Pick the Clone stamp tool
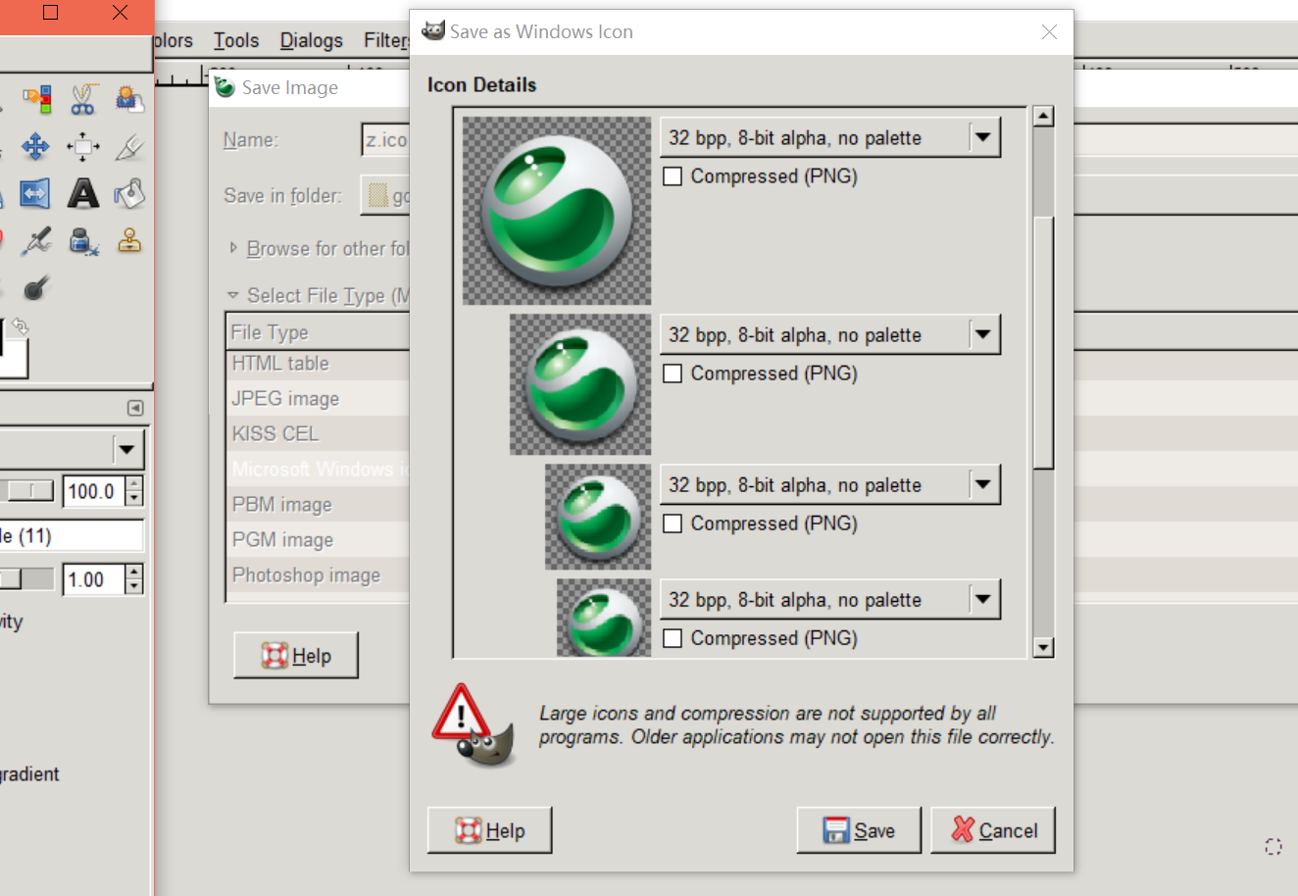 pos(128,241)
